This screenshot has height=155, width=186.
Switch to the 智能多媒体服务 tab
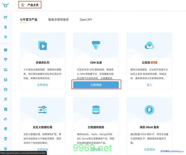pyautogui.click(x=58, y=20)
